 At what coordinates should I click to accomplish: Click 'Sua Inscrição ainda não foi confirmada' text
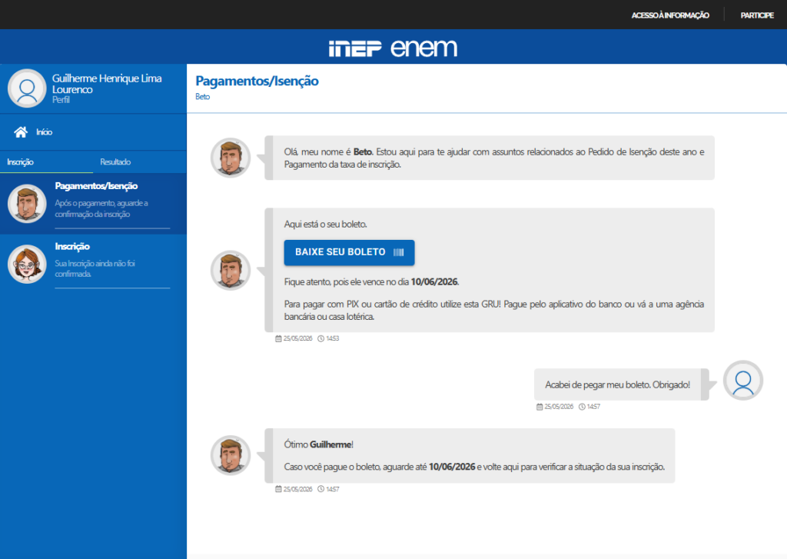pos(95,268)
